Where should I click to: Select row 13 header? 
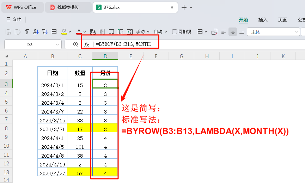coord(6,172)
